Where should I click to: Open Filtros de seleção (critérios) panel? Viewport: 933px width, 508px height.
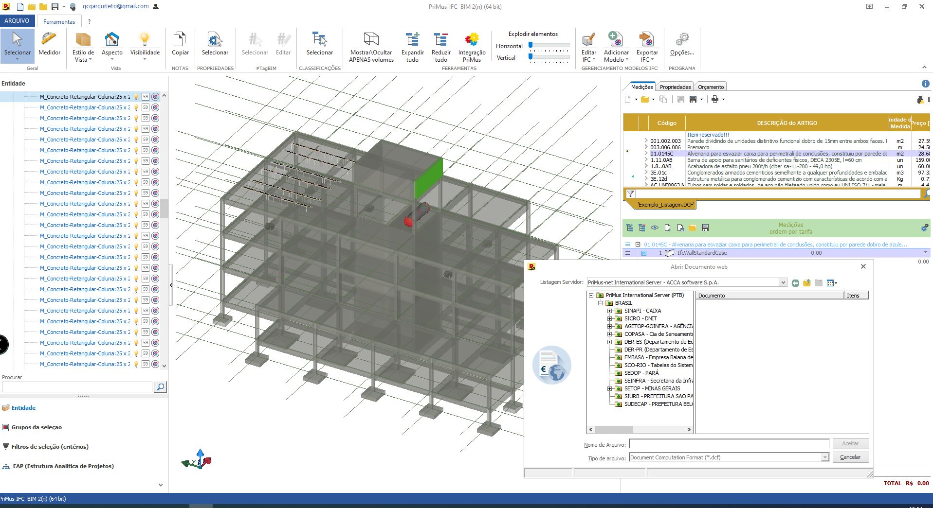[x=50, y=447]
